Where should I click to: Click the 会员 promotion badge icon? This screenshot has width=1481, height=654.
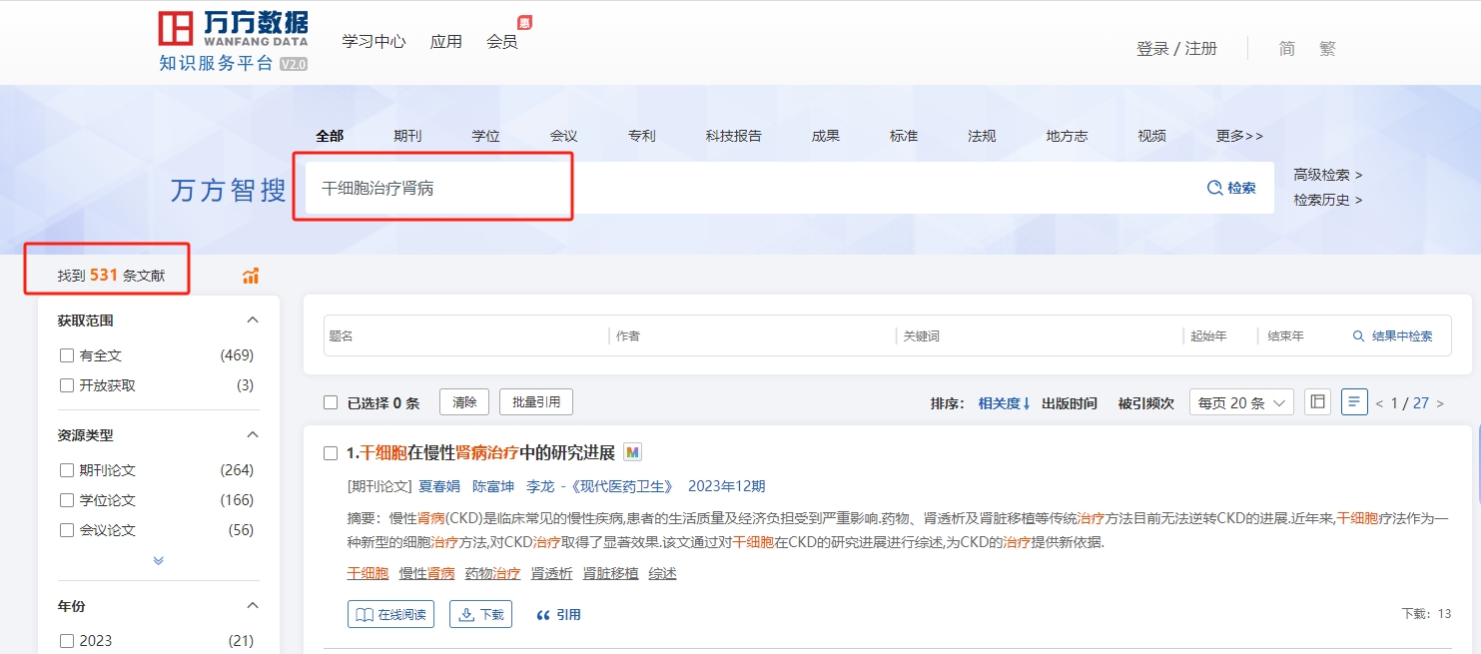524,23
